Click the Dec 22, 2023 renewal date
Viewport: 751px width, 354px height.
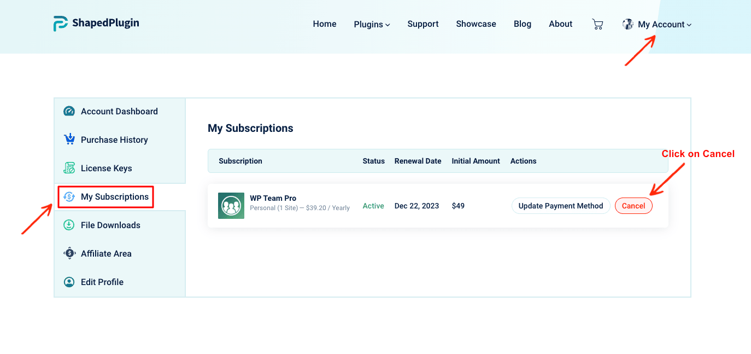click(416, 206)
